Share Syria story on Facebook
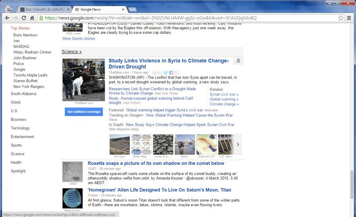The height and width of the screenshot is (217, 356). [x=171, y=73]
